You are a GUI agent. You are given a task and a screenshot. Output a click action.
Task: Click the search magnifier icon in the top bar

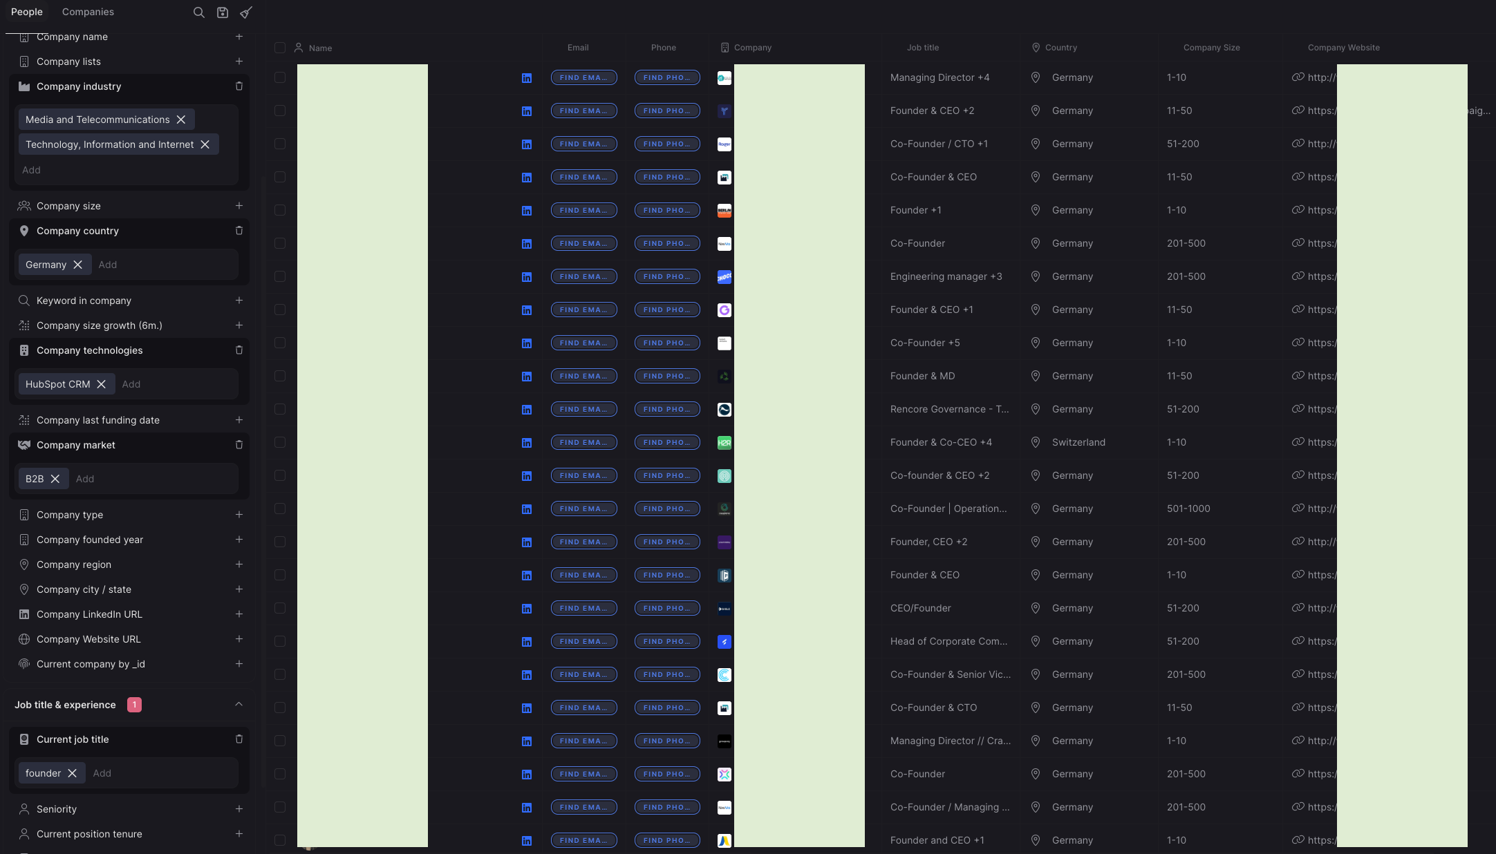[x=198, y=12]
